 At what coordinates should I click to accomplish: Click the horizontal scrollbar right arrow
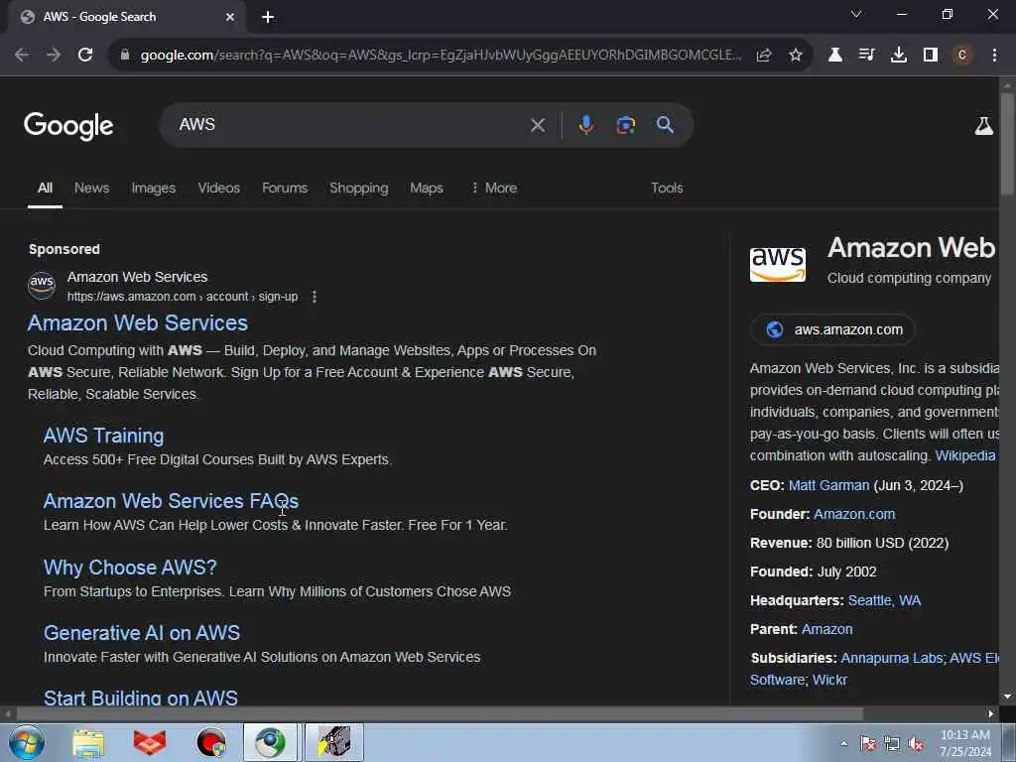click(991, 713)
